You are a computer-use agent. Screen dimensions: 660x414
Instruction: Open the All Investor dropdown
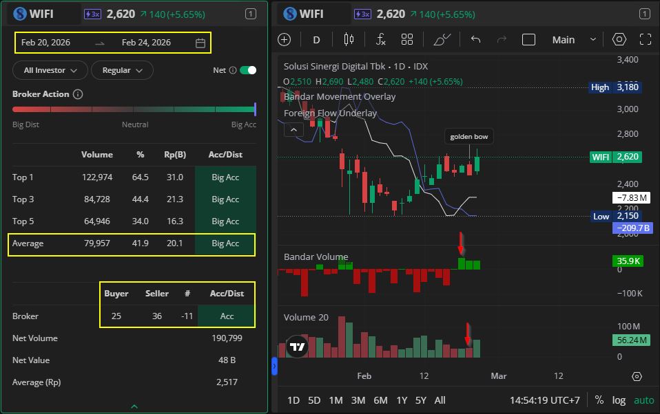pos(50,70)
